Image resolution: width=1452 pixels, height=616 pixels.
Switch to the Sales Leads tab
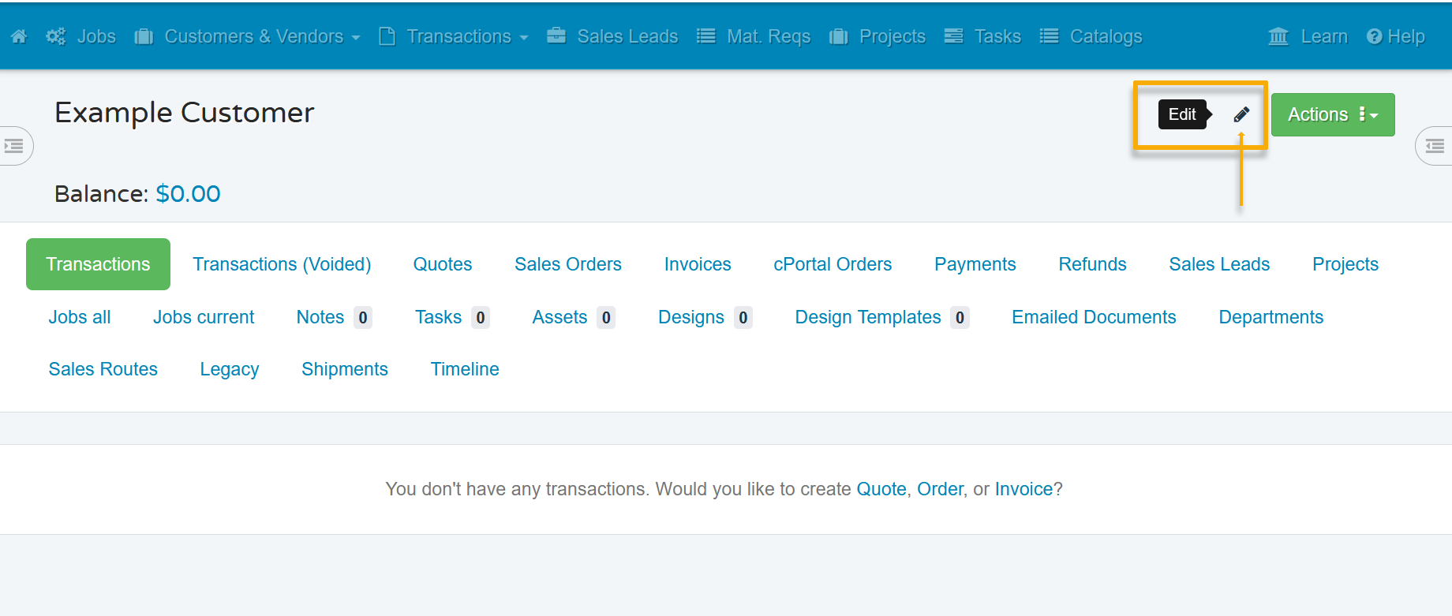[1219, 264]
